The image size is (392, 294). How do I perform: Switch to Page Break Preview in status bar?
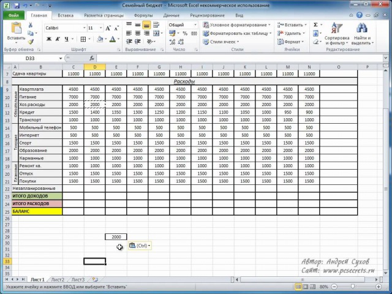tap(313, 287)
